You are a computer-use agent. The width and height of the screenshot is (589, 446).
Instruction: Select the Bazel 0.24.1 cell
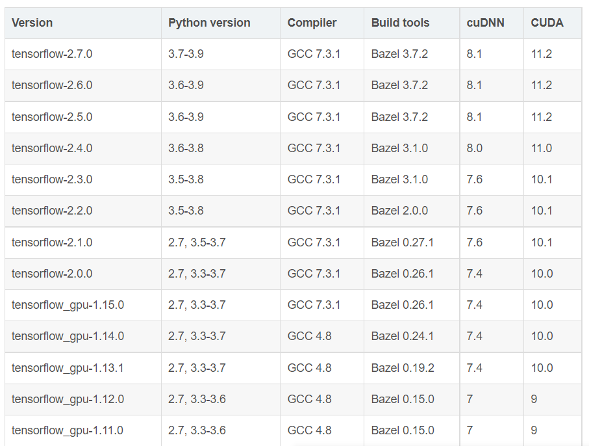coord(403,336)
